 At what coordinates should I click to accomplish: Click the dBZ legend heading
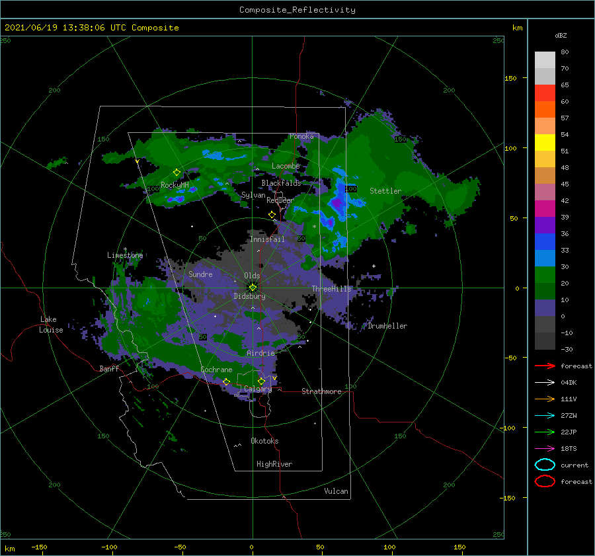click(561, 36)
